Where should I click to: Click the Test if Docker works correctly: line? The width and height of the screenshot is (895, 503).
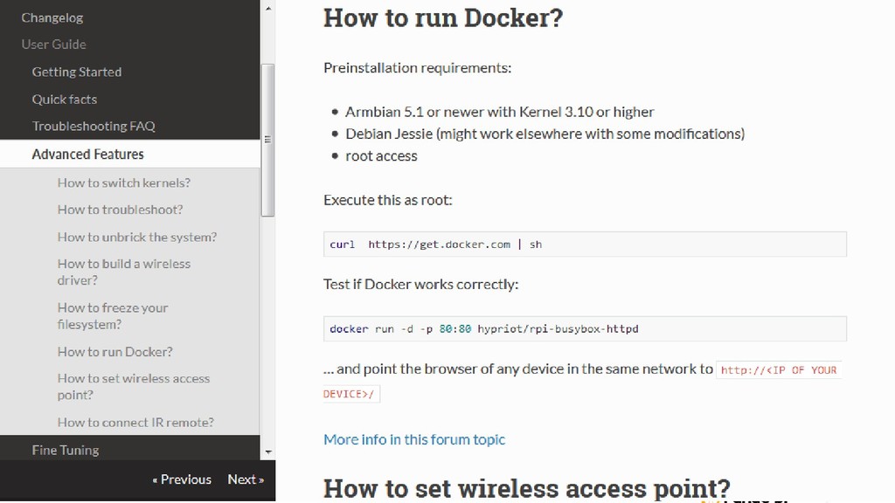pos(420,285)
